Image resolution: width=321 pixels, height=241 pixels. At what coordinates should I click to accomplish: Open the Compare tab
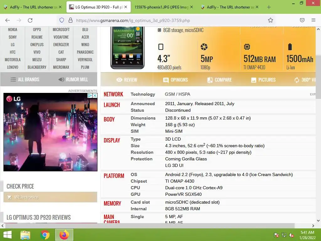pos(219,80)
